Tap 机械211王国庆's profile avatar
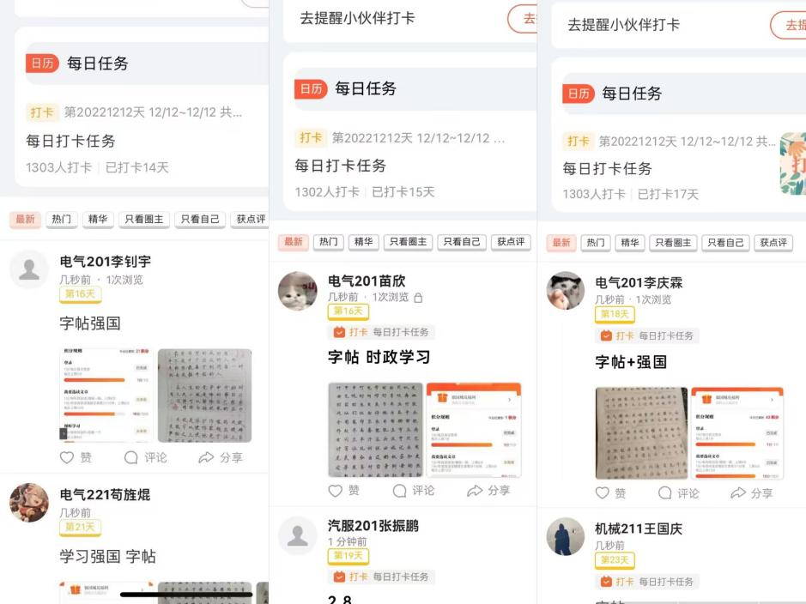The height and width of the screenshot is (604, 806). coord(566,537)
